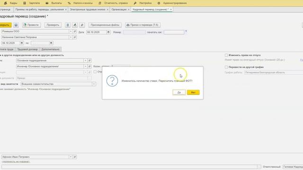The height and width of the screenshot is (170, 303).
Task: Click the График работы field
Action: point(274,72)
